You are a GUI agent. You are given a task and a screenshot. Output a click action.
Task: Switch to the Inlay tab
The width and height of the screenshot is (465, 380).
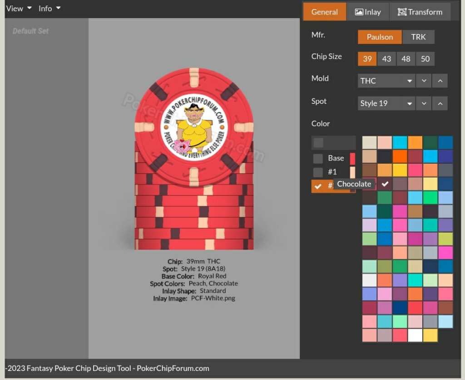(368, 12)
